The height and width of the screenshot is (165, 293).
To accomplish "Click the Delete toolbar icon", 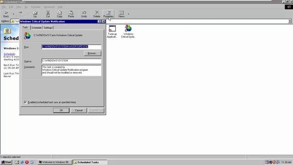I will (97, 14).
